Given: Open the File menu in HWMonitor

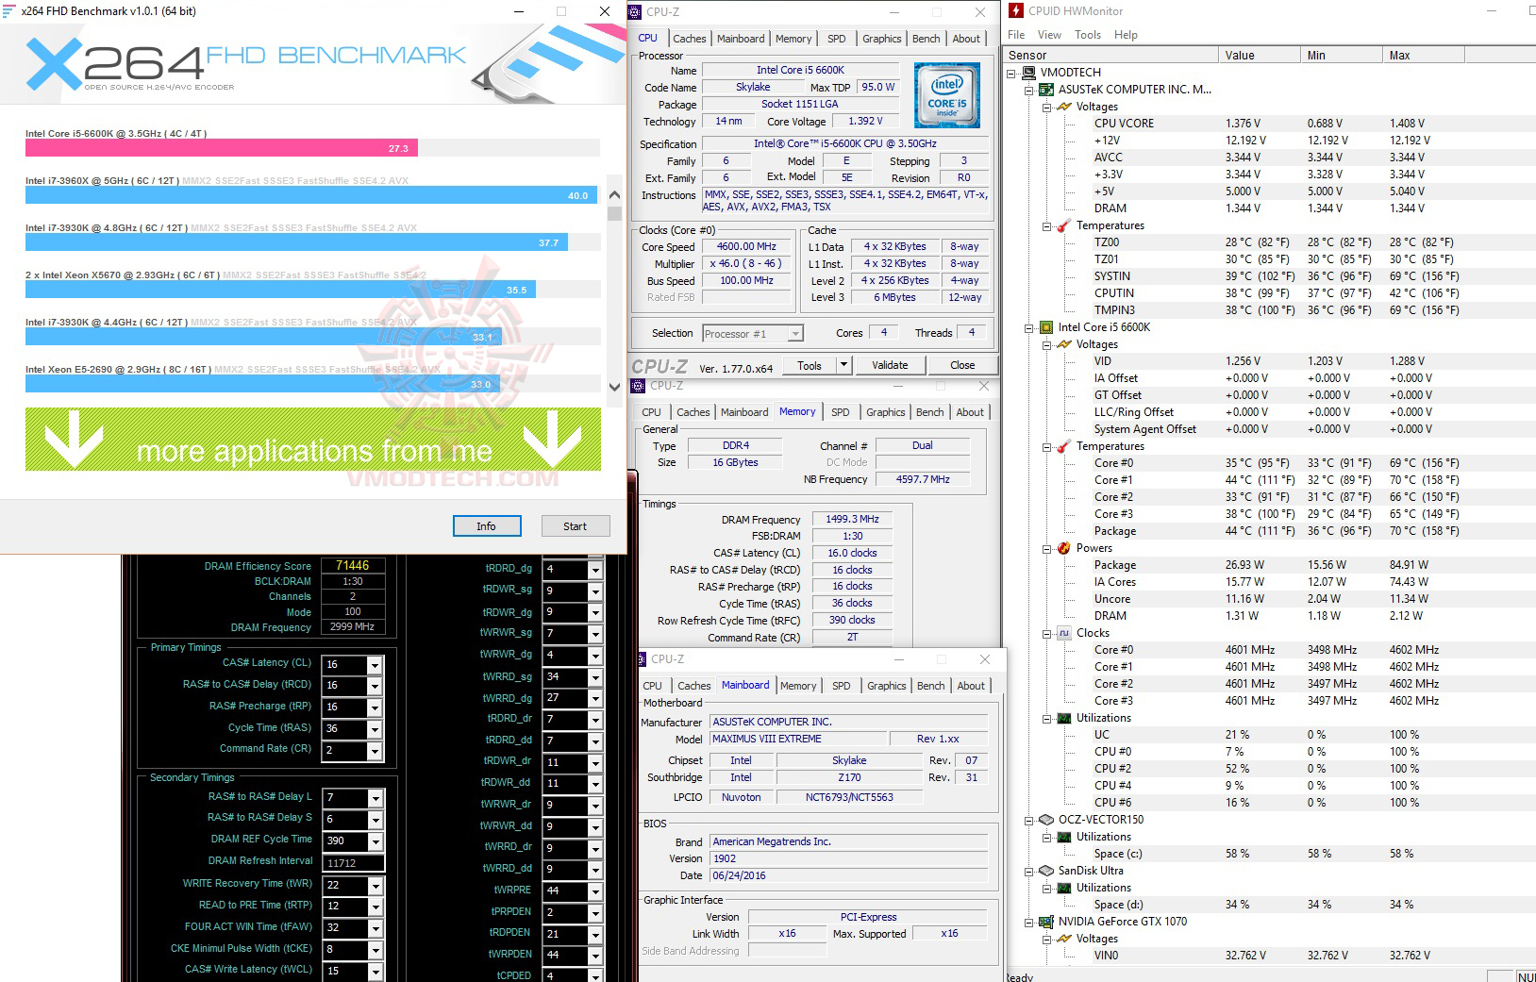Looking at the screenshot, I should coord(1016,35).
